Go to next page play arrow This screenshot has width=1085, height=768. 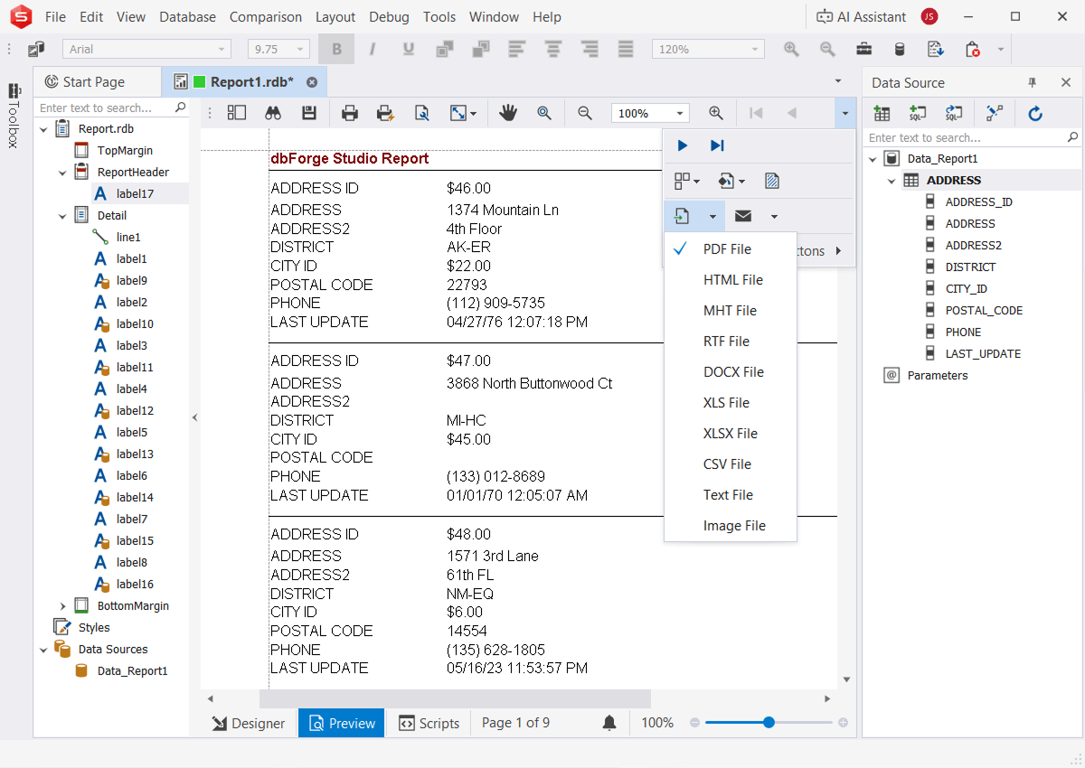[683, 145]
